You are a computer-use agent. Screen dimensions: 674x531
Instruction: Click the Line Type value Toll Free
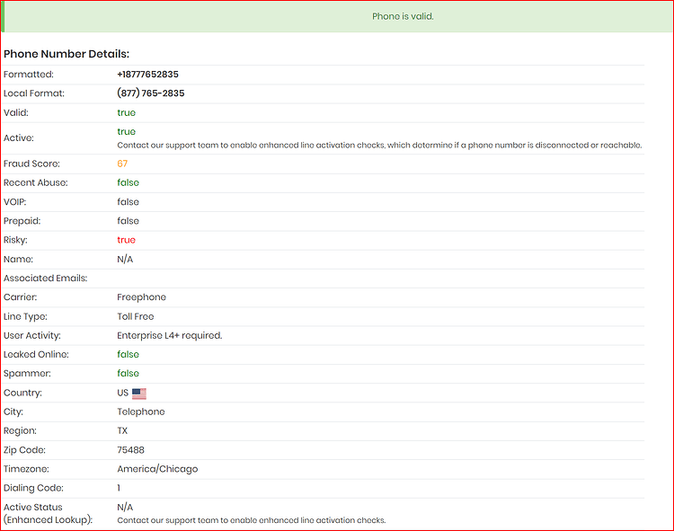[x=136, y=316]
